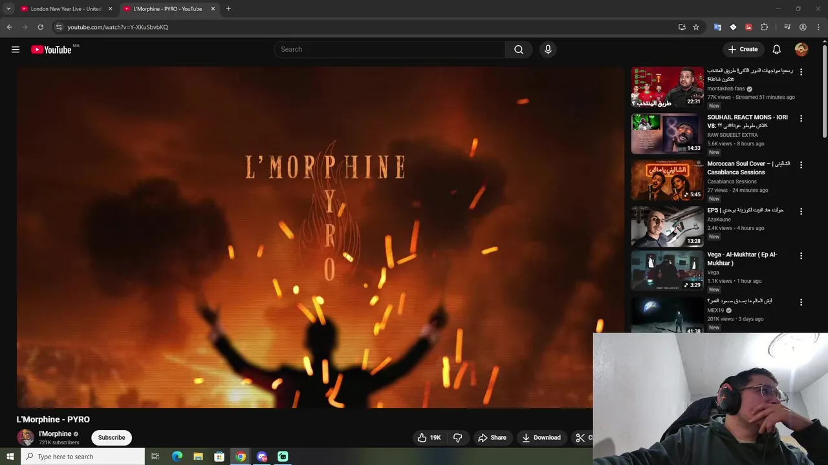Open options for Moroccan Soul Cover video

[801, 165]
